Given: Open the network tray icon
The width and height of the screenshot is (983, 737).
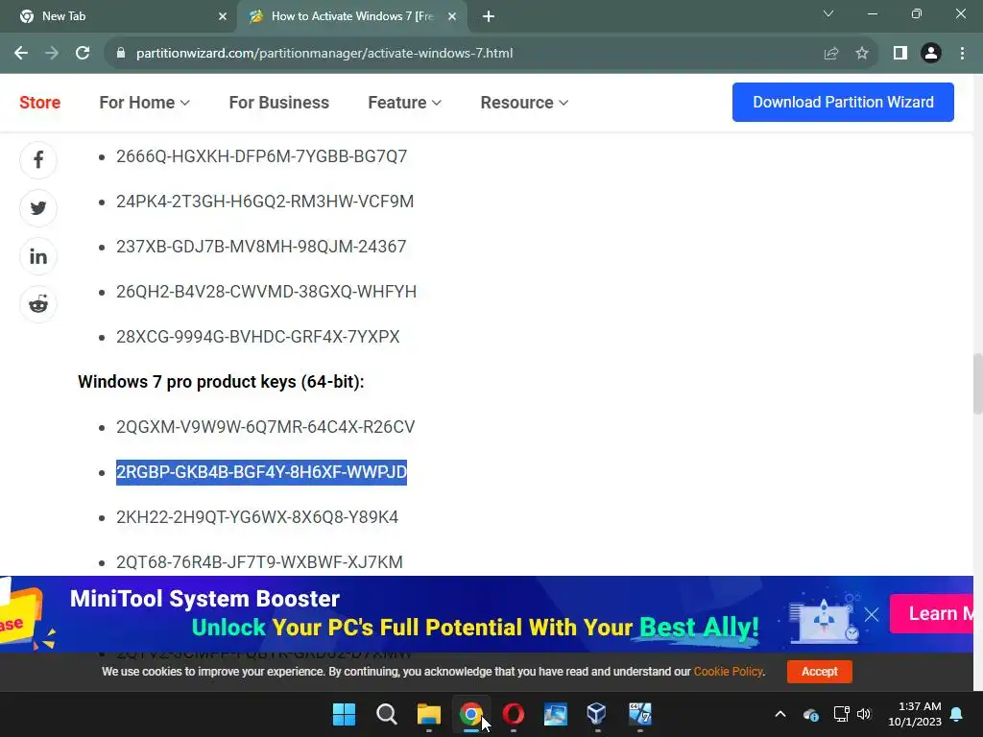Looking at the screenshot, I should (841, 714).
